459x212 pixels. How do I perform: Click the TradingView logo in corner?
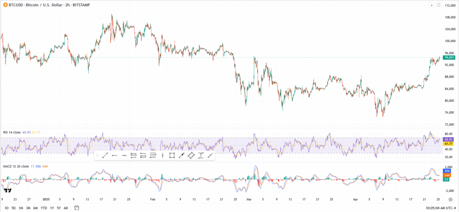(7, 191)
